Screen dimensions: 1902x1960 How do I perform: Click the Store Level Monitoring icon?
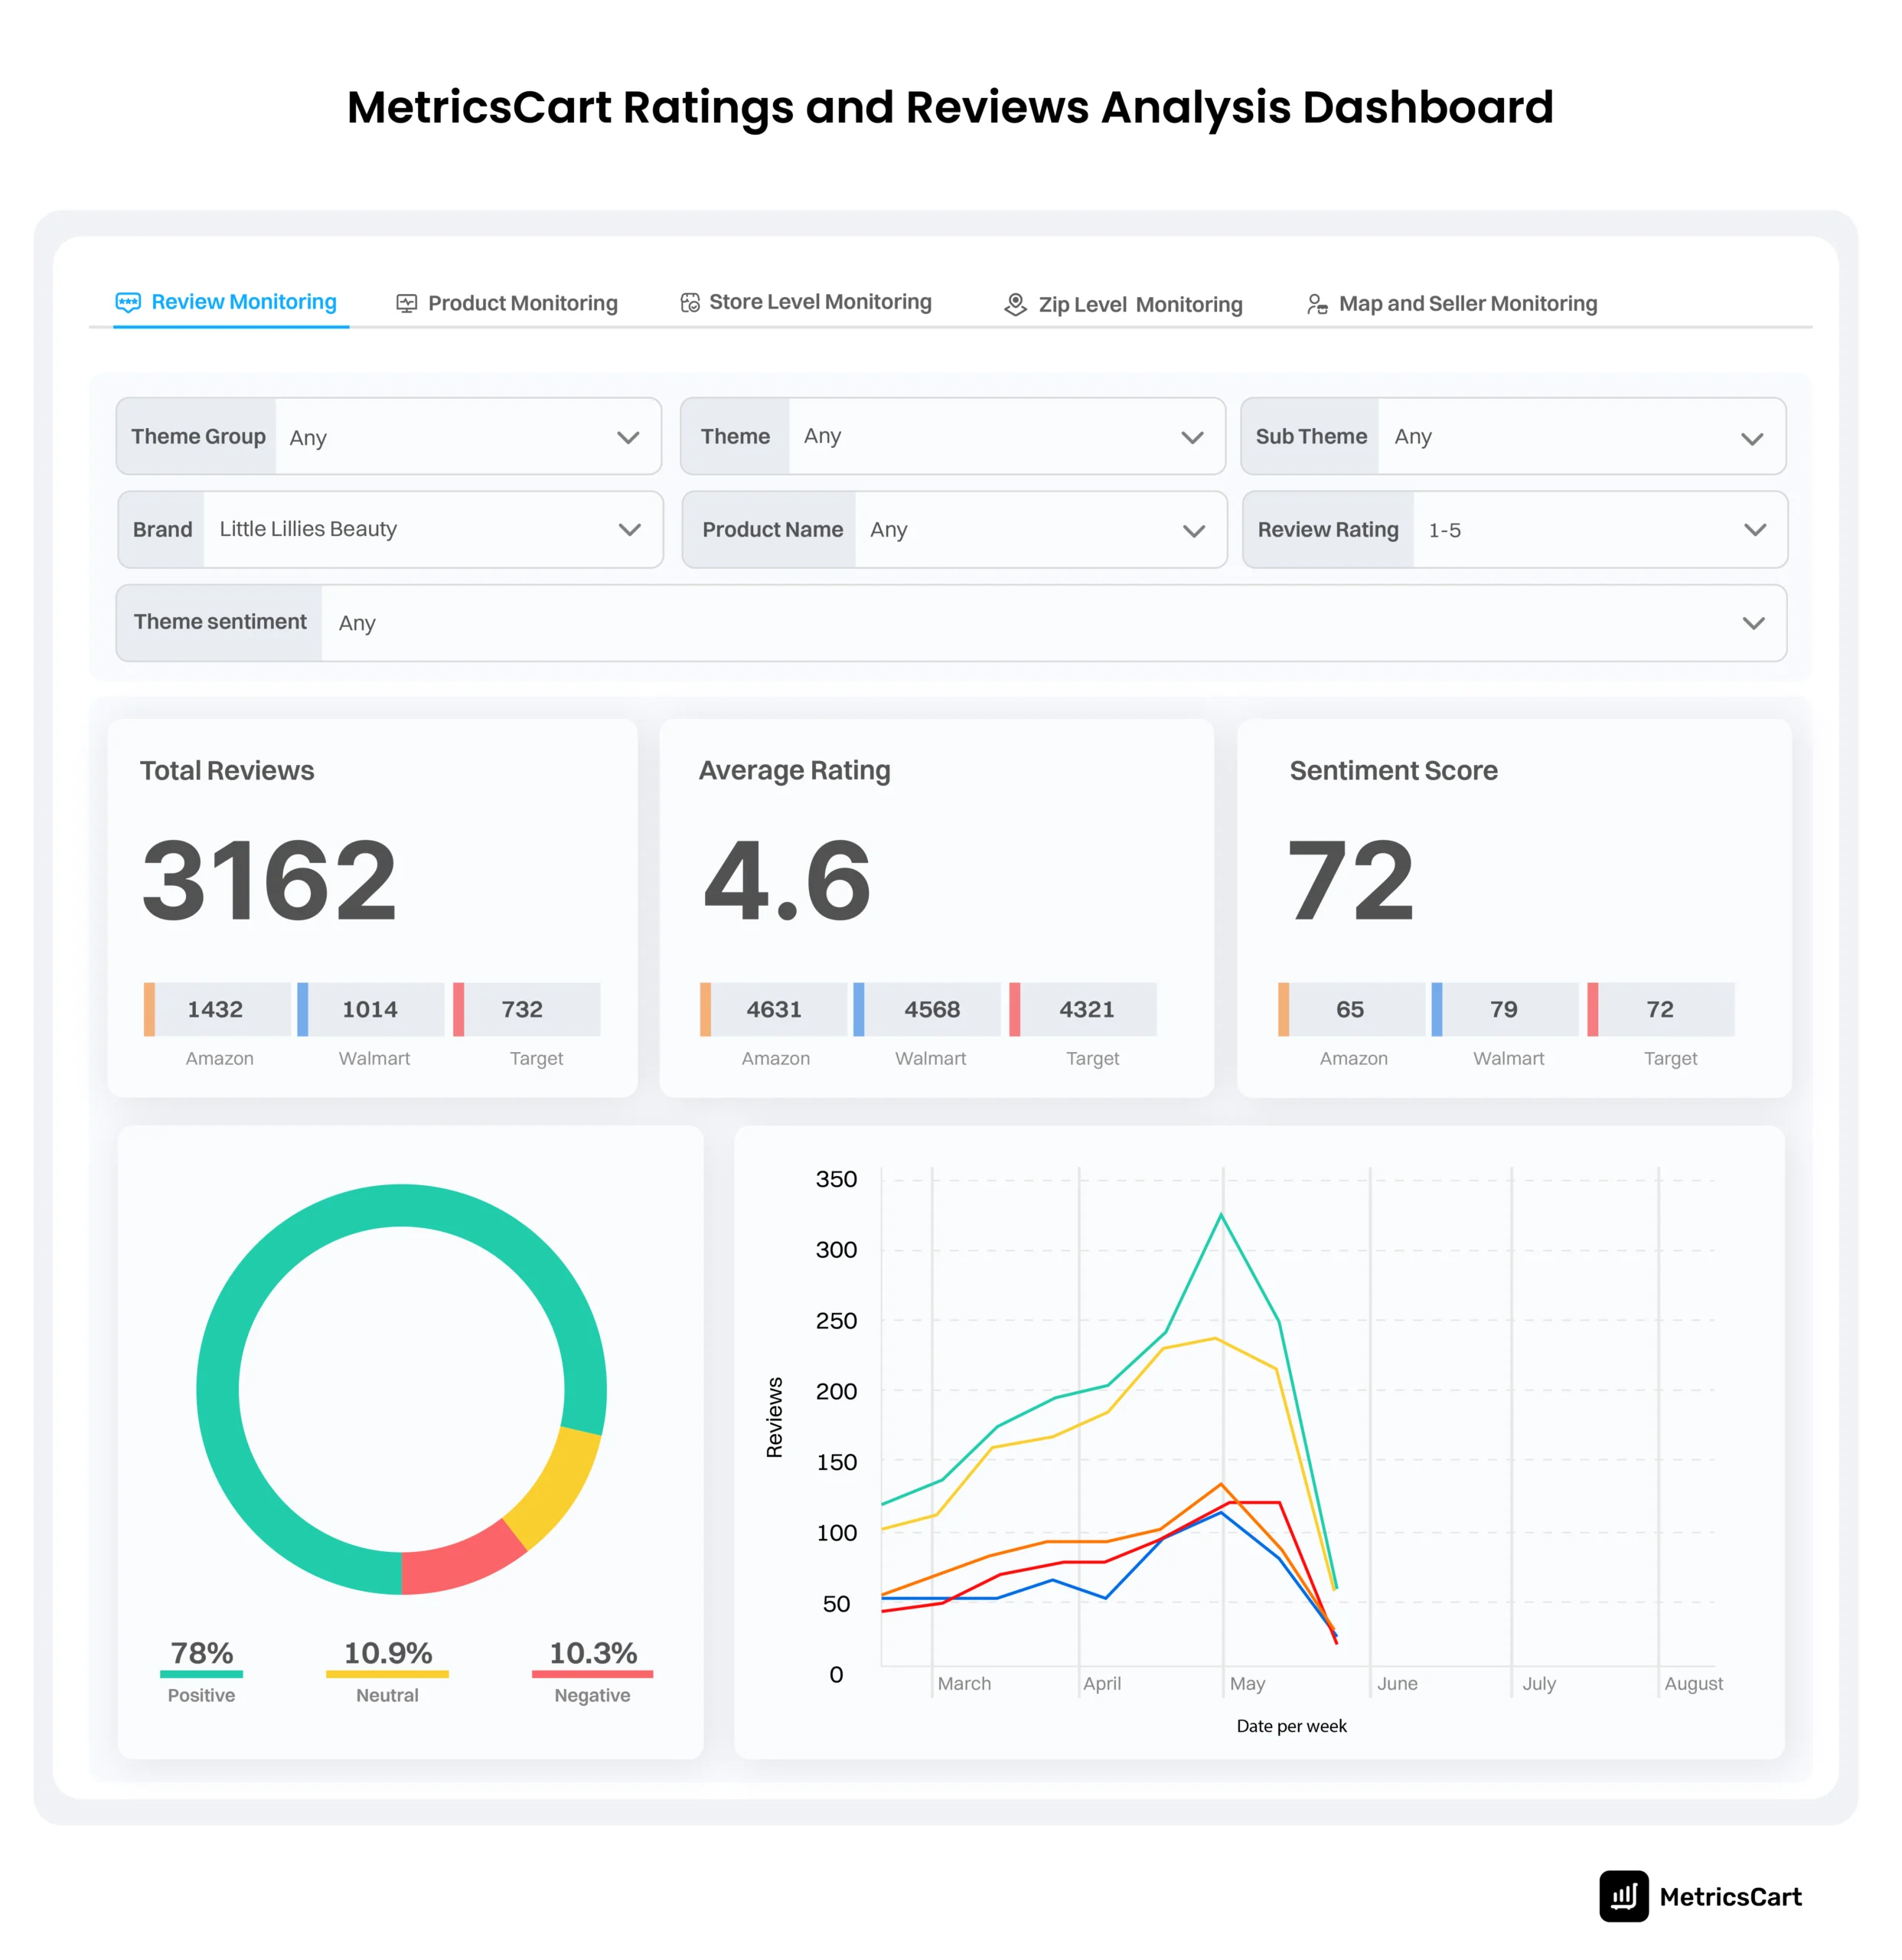(690, 302)
